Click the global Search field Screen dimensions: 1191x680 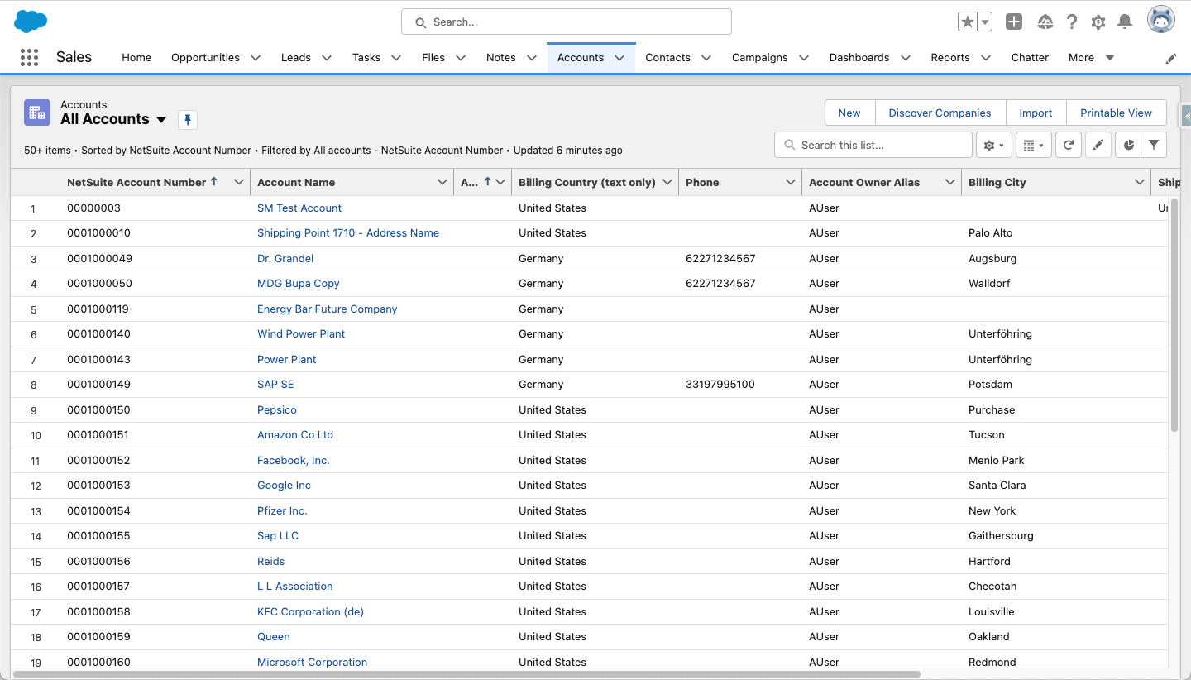point(567,22)
